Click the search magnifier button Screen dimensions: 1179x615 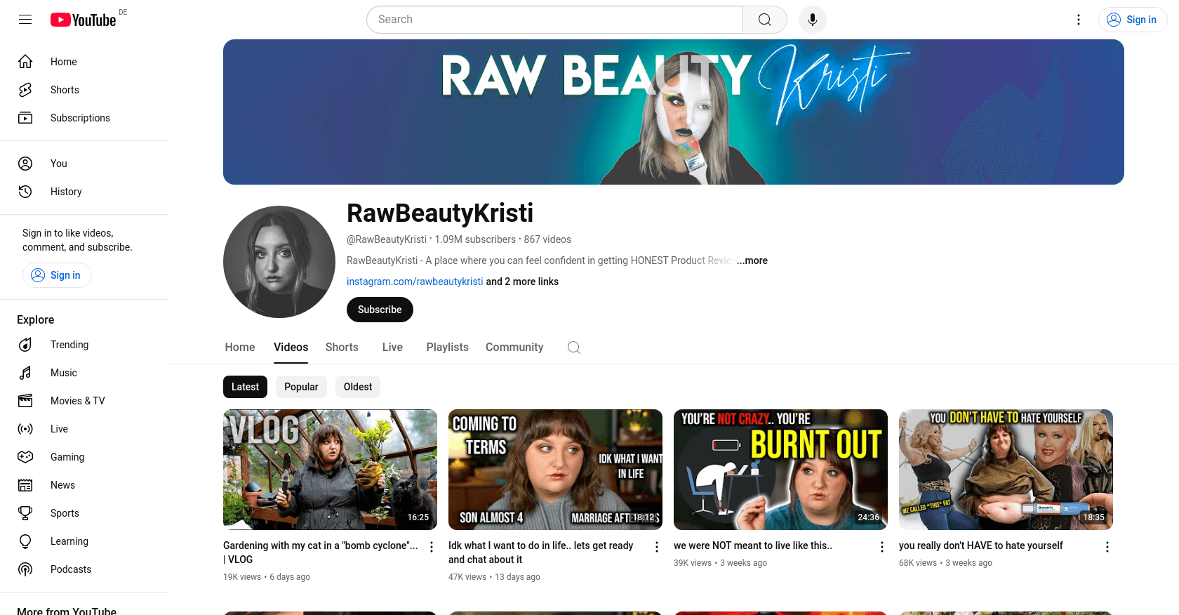764,20
